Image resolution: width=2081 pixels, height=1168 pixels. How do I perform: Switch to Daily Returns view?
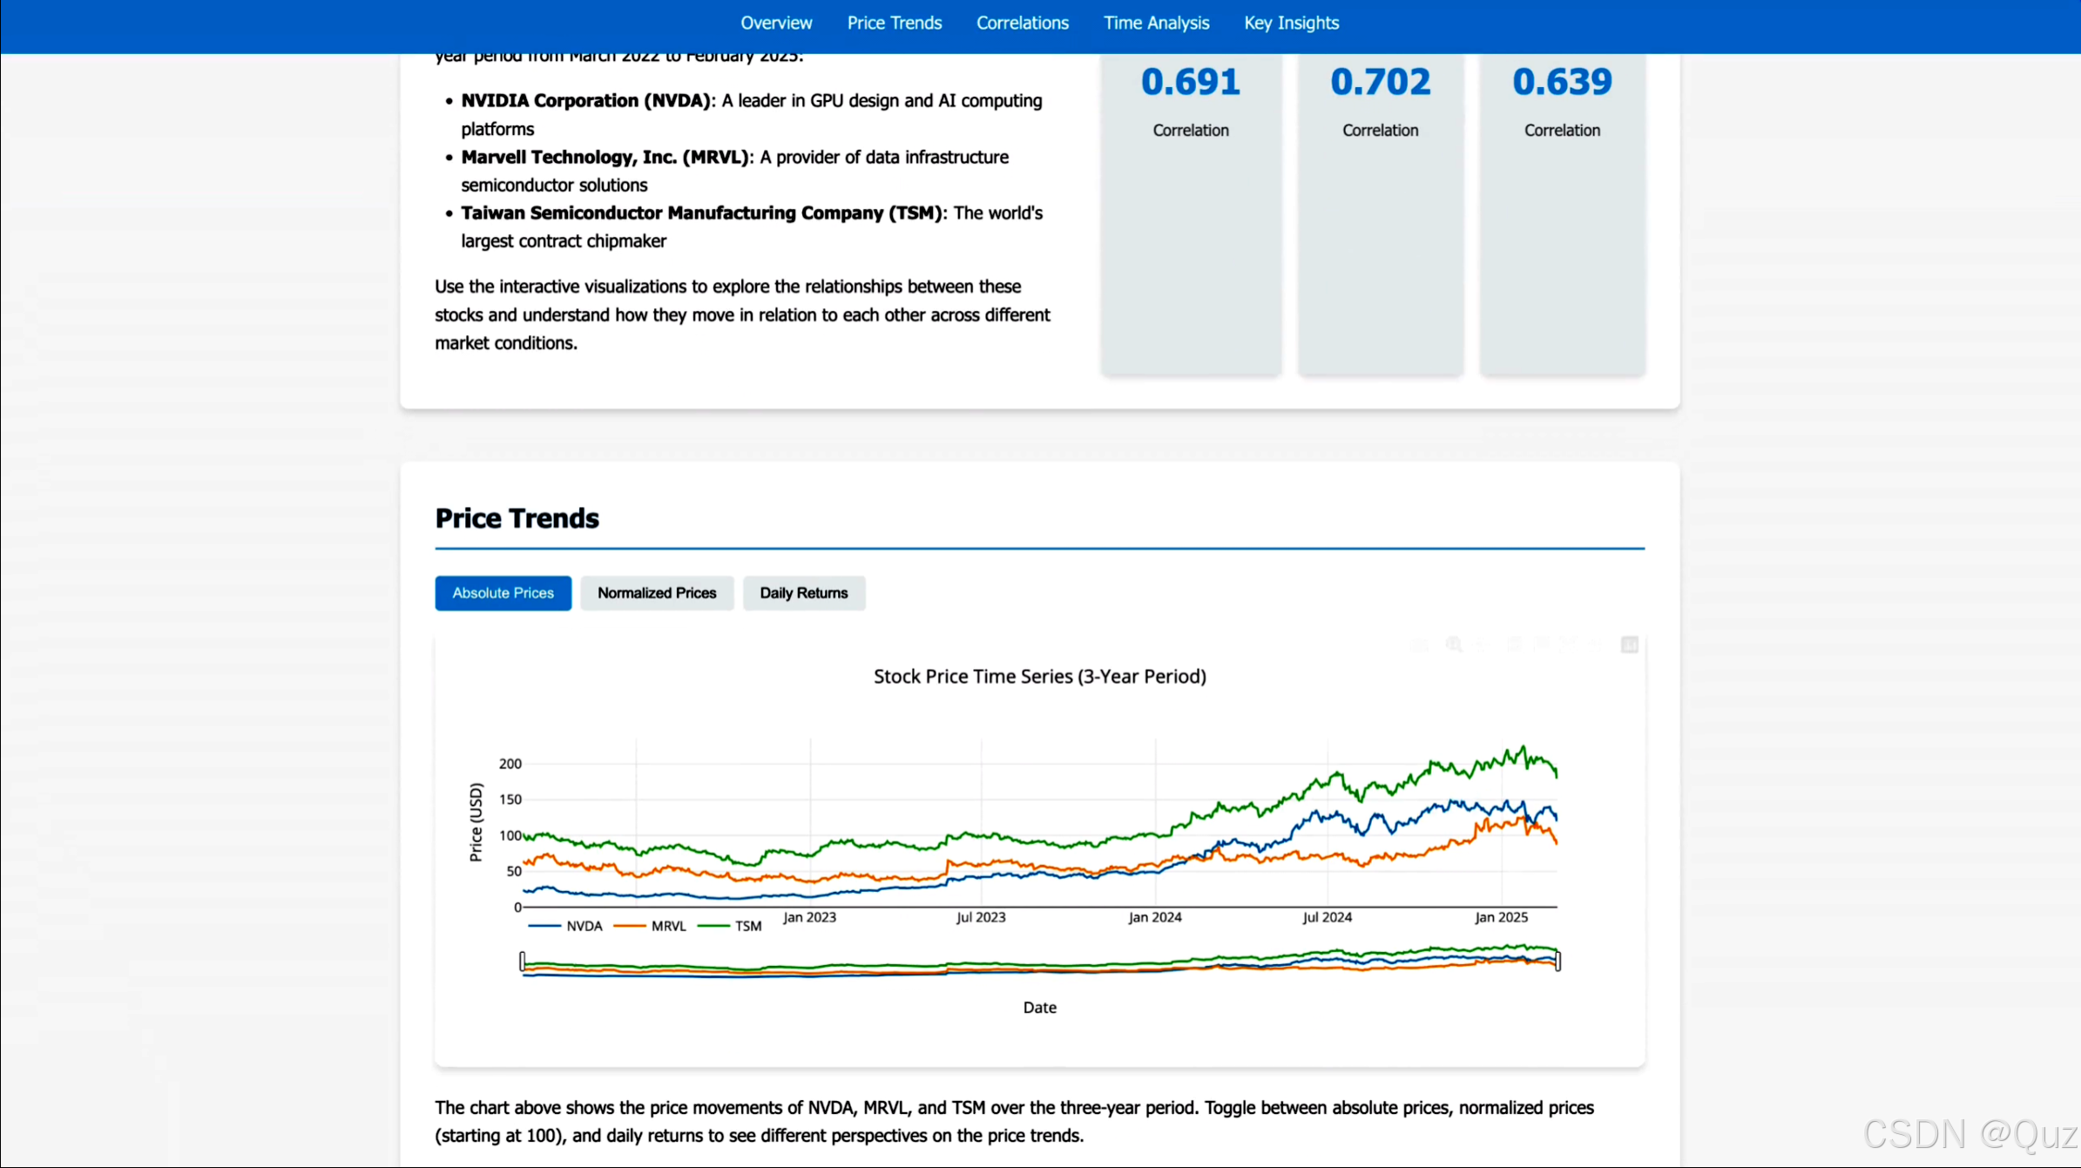pos(803,593)
